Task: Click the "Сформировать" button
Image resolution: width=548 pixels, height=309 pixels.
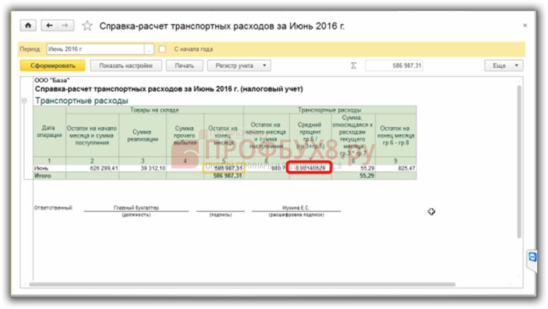Action: [x=52, y=66]
